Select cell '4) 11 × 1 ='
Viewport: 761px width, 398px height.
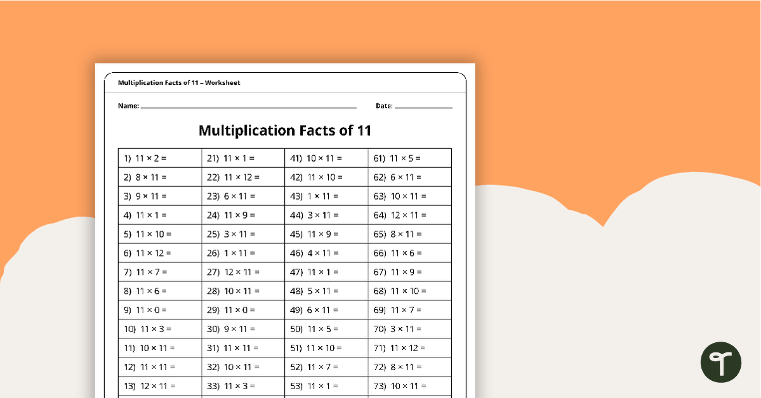coord(160,215)
